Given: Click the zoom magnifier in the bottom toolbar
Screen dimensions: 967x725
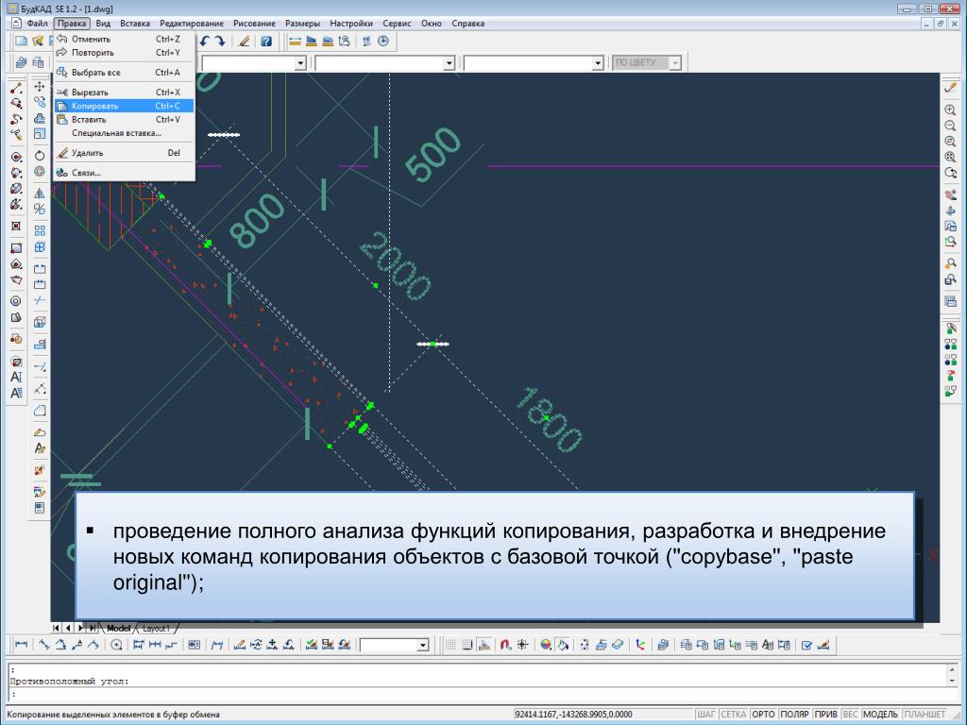Looking at the screenshot, I should (x=116, y=645).
